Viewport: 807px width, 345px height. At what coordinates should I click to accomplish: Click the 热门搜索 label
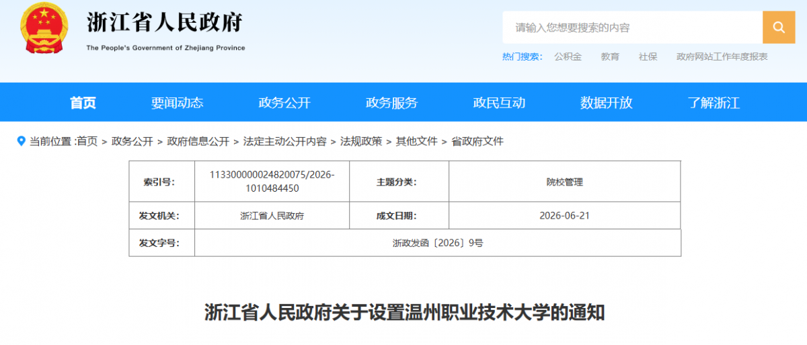coord(522,57)
